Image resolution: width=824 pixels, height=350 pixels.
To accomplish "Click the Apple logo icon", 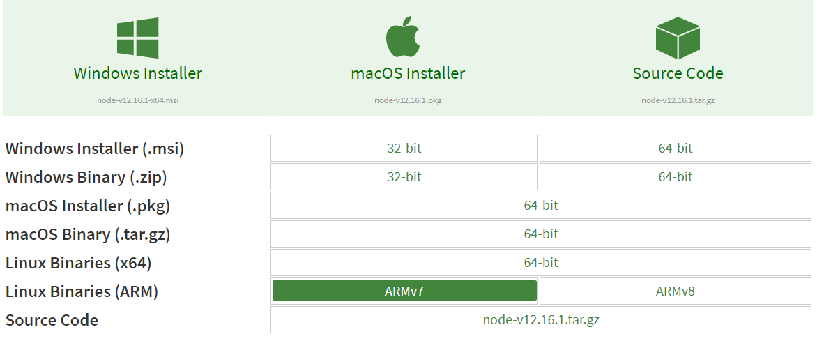I will pos(403,37).
